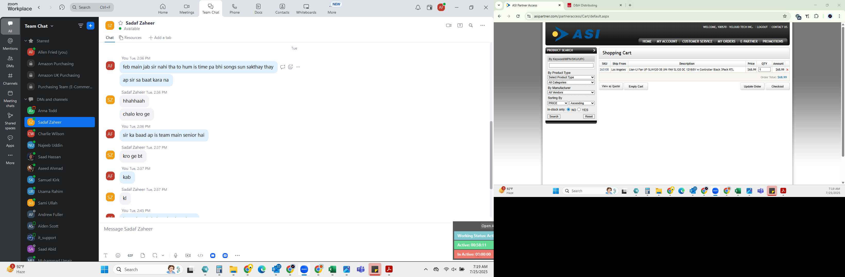The height and width of the screenshot is (277, 845).
Task: Search within the Sadaf Zaheer chat
Action: tap(471, 25)
